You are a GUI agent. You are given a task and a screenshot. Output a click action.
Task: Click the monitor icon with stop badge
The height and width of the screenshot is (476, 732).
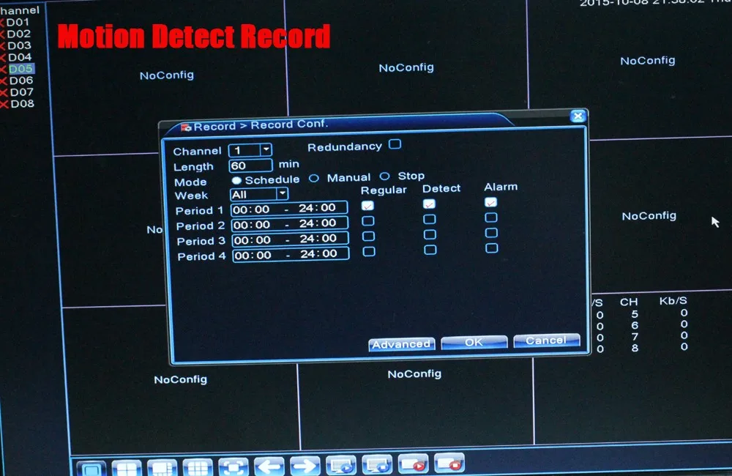click(377, 464)
